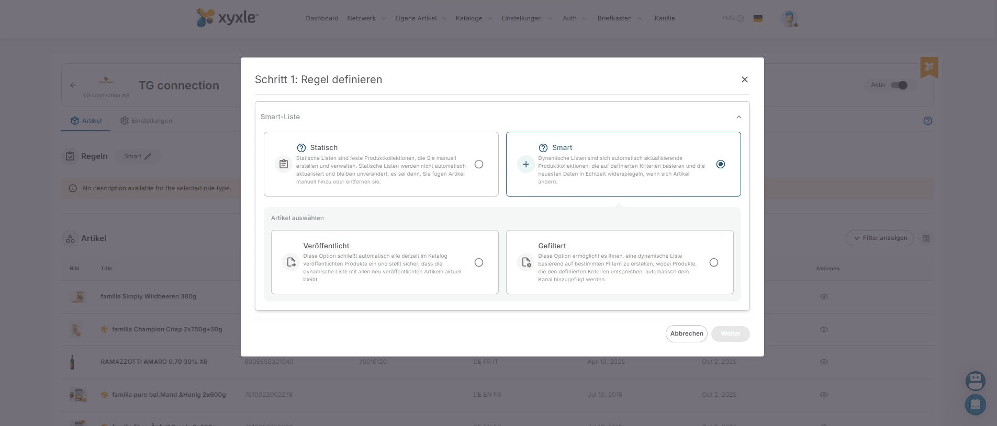This screenshot has width=997, height=426.
Task: View familia Champion Crisp row eye icon
Action: pyautogui.click(x=824, y=329)
